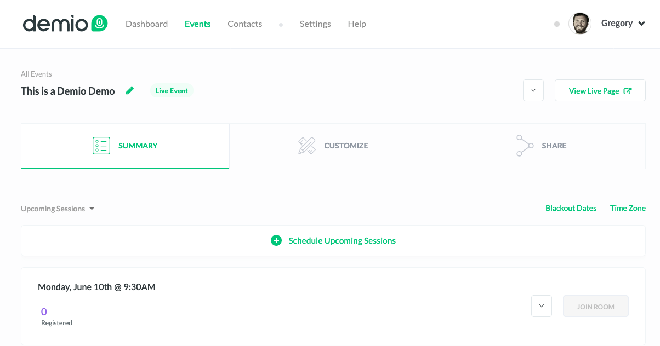Switch to the Customize tab
Screen dimensions: 660x346
[x=333, y=146]
